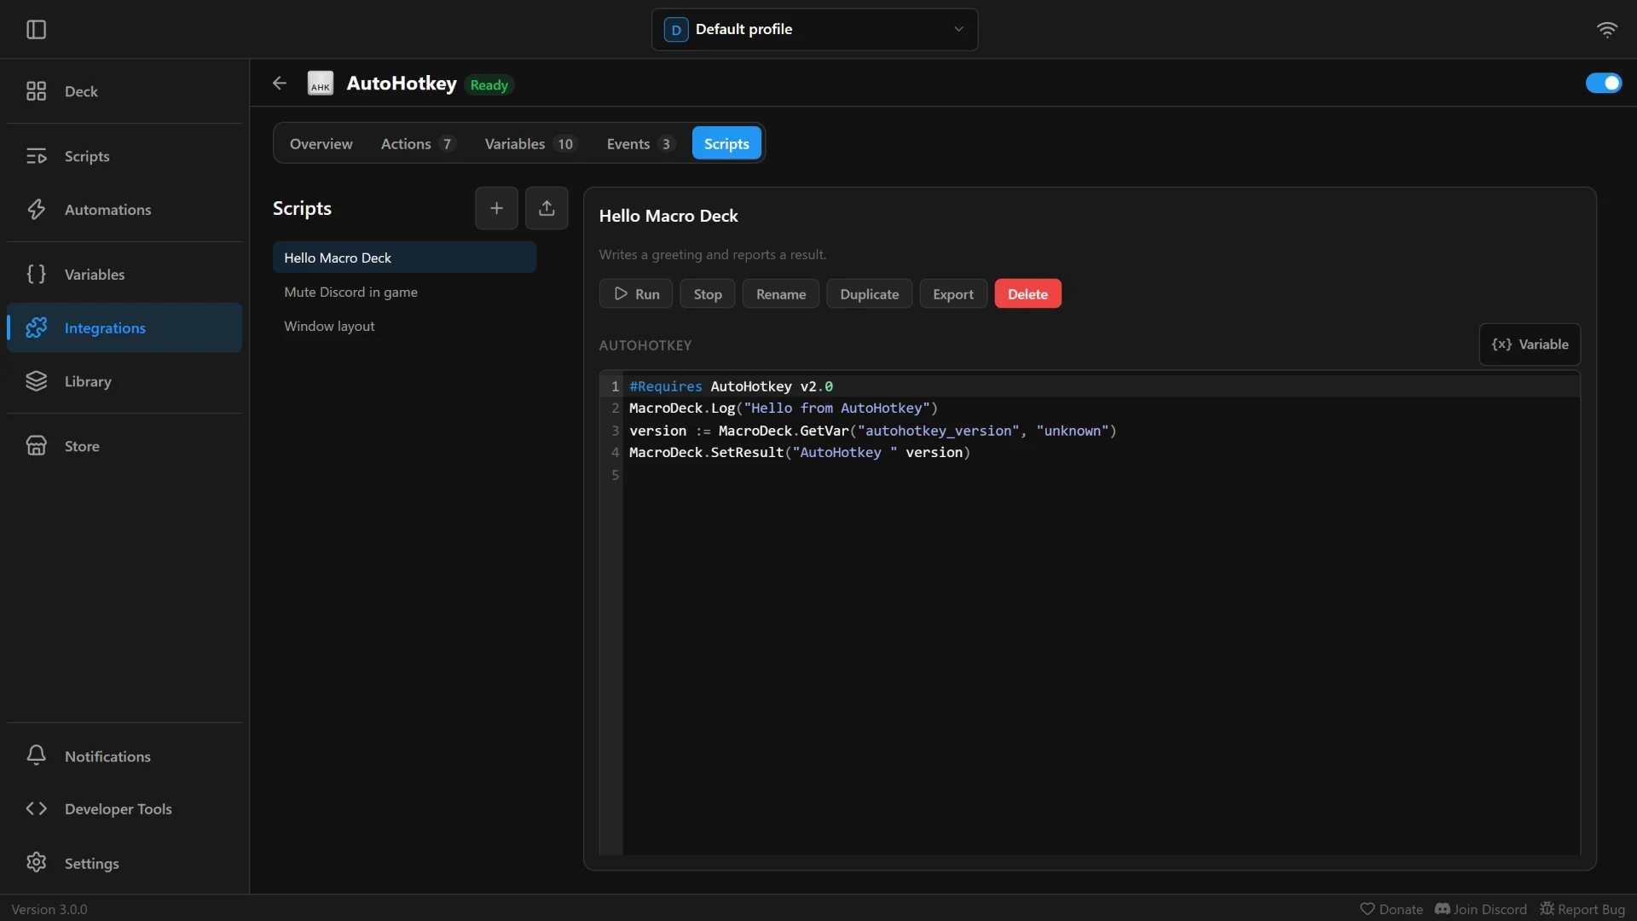Click the Donate link
The image size is (1637, 921).
[x=1391, y=909]
